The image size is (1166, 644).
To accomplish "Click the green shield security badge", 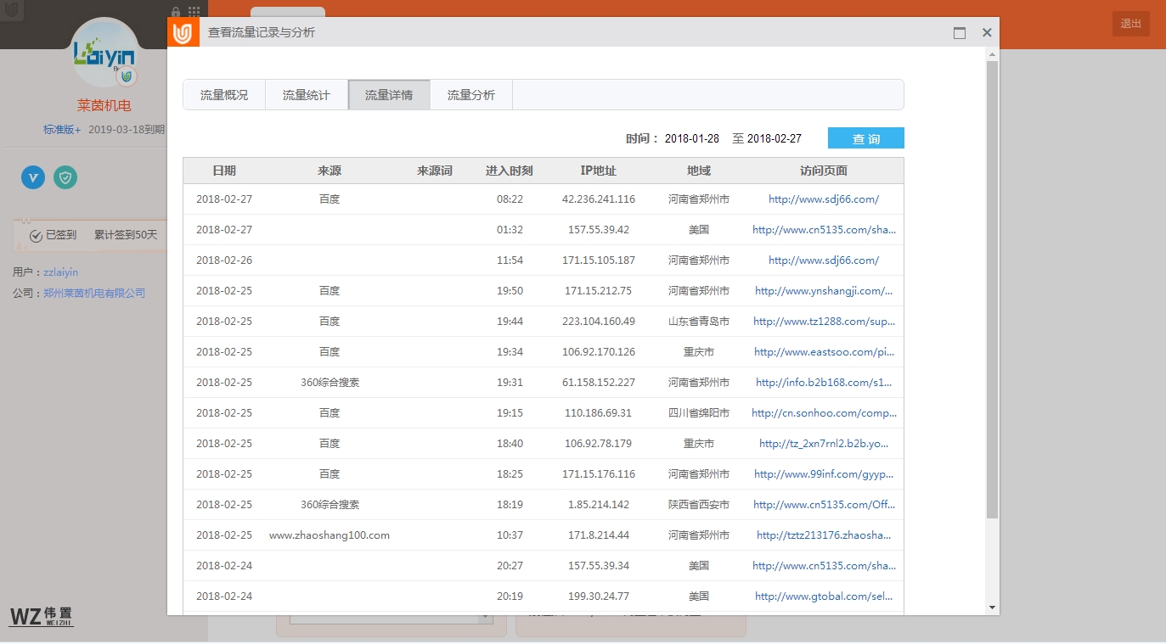I will (65, 177).
